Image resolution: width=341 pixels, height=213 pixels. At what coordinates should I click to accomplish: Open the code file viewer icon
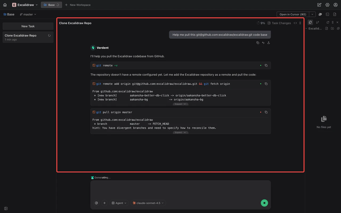coord(335,14)
